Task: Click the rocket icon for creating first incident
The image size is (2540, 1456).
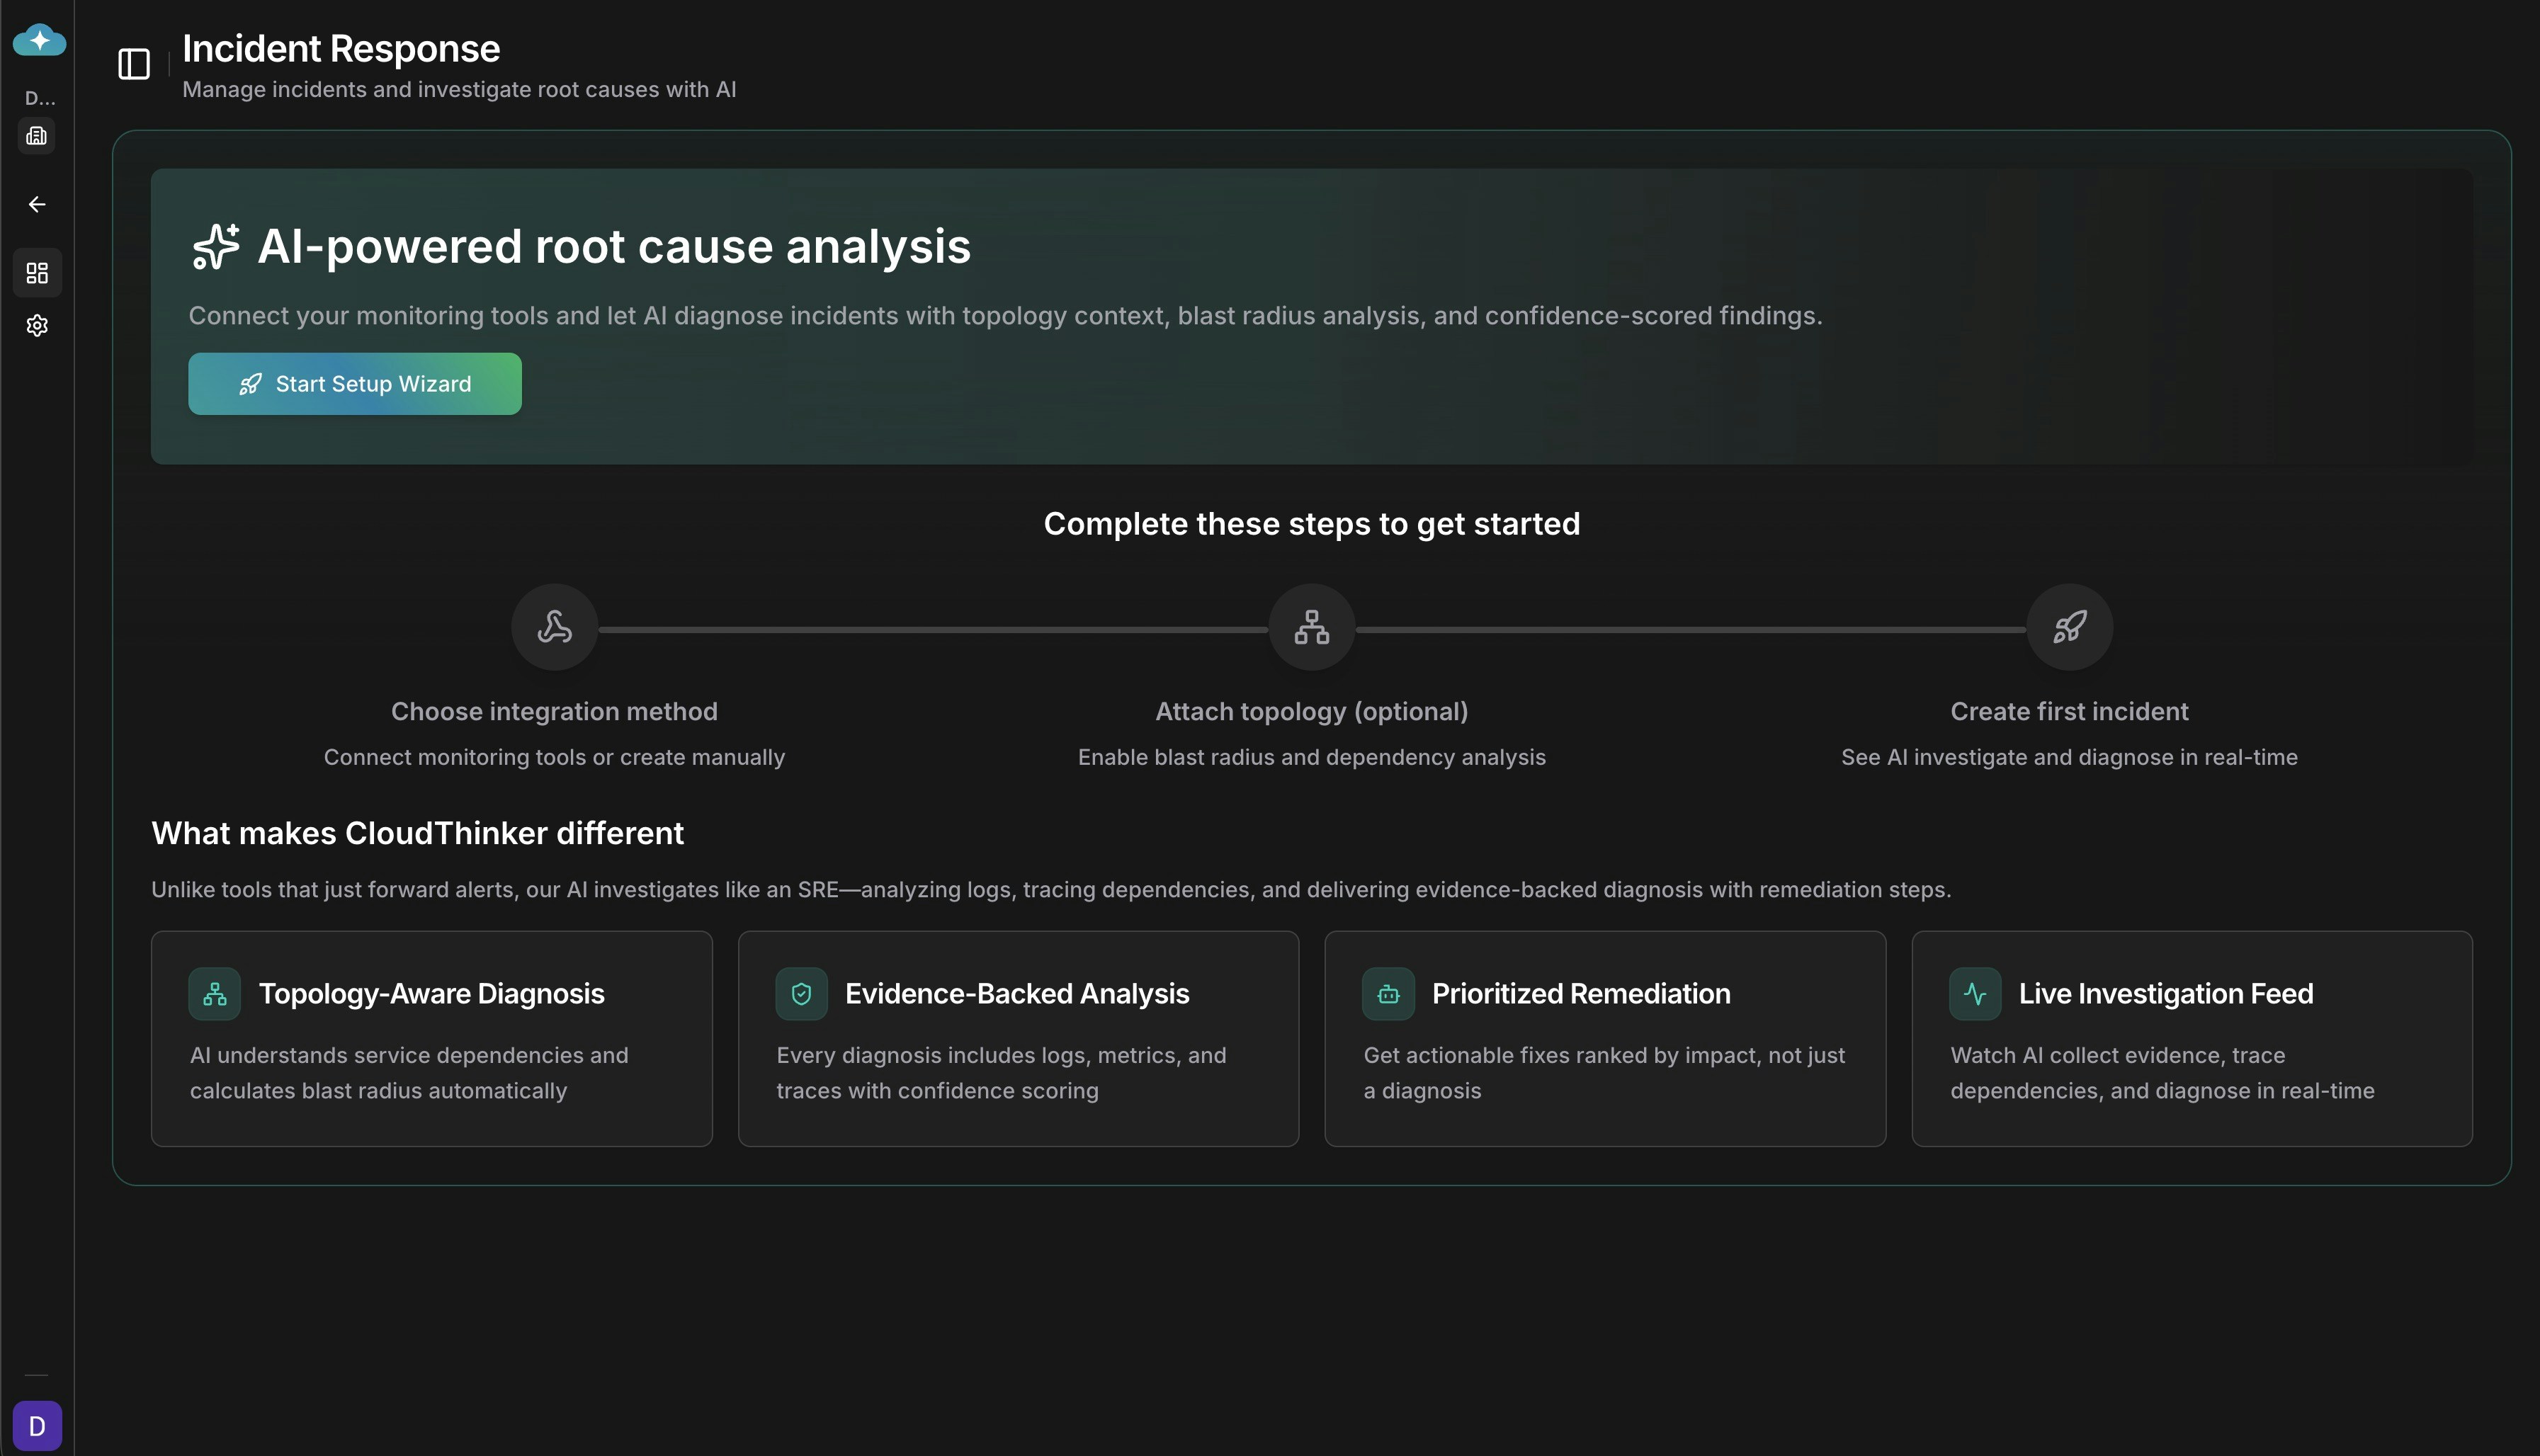Action: click(2068, 627)
